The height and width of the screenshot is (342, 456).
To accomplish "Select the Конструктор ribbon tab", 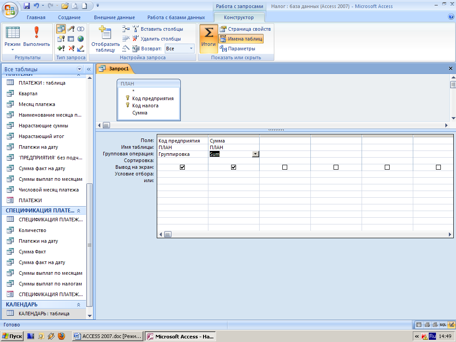I will coord(239,17).
